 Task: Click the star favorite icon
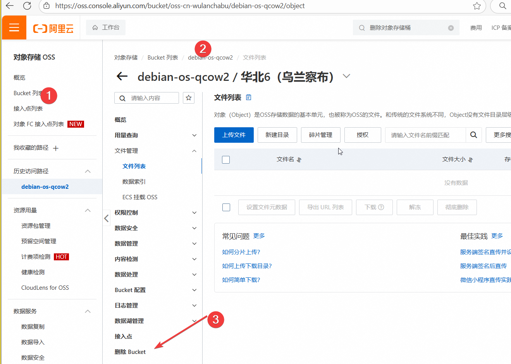[x=189, y=98]
